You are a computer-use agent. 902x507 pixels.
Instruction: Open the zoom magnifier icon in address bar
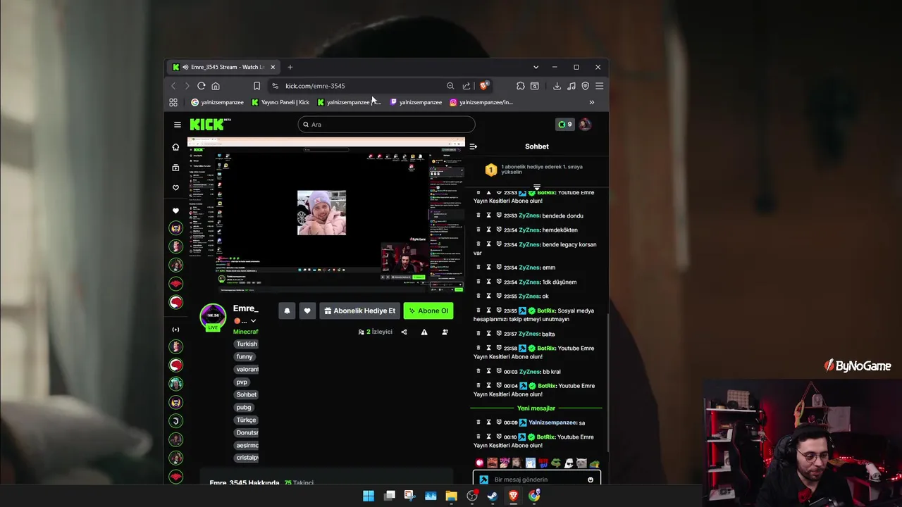coord(450,86)
